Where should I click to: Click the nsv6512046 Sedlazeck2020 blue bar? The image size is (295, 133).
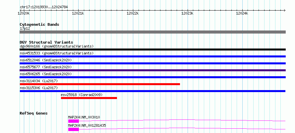click(x=152, y=63)
